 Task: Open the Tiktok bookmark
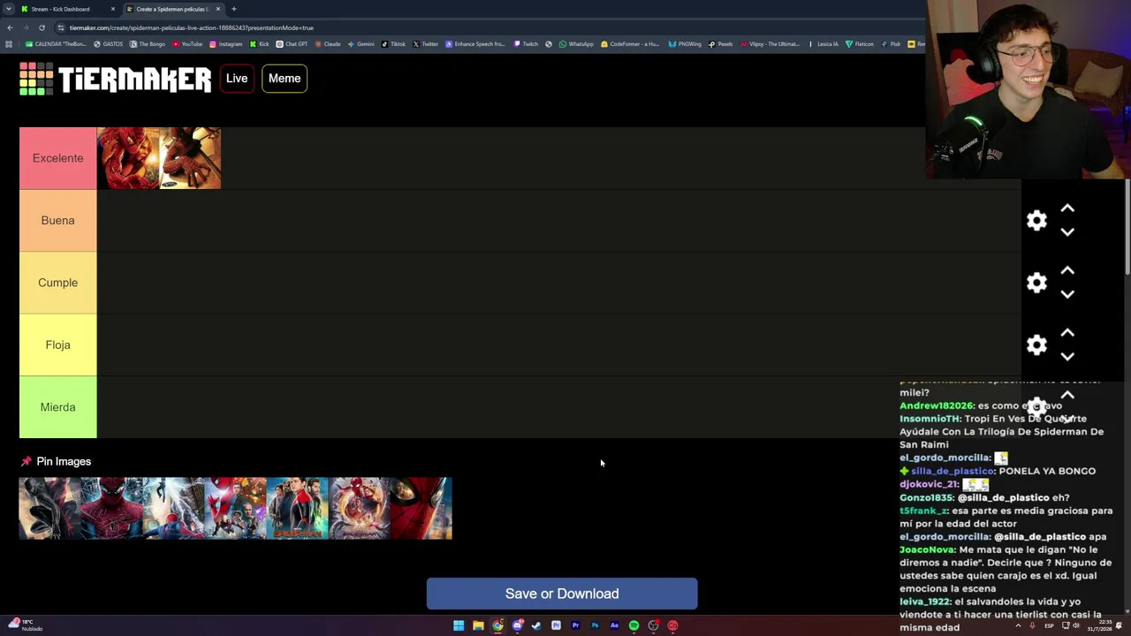[x=393, y=44]
